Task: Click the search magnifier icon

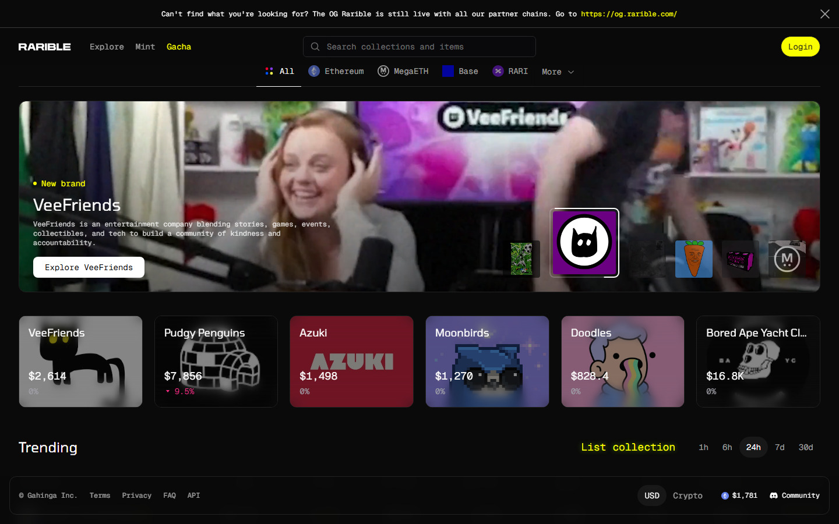Action: coord(315,47)
